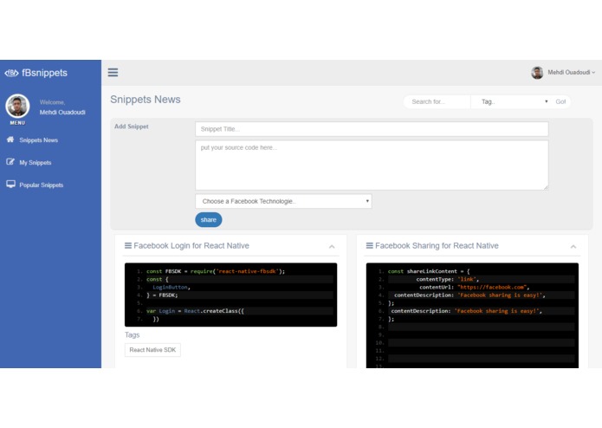Open the Tag filter dropdown

512,101
